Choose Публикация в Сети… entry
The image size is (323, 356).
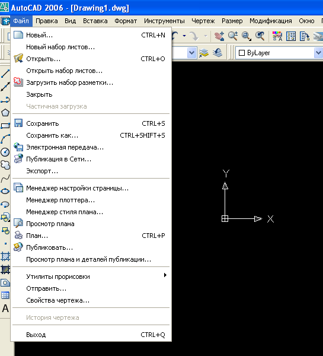pyautogui.click(x=91, y=159)
